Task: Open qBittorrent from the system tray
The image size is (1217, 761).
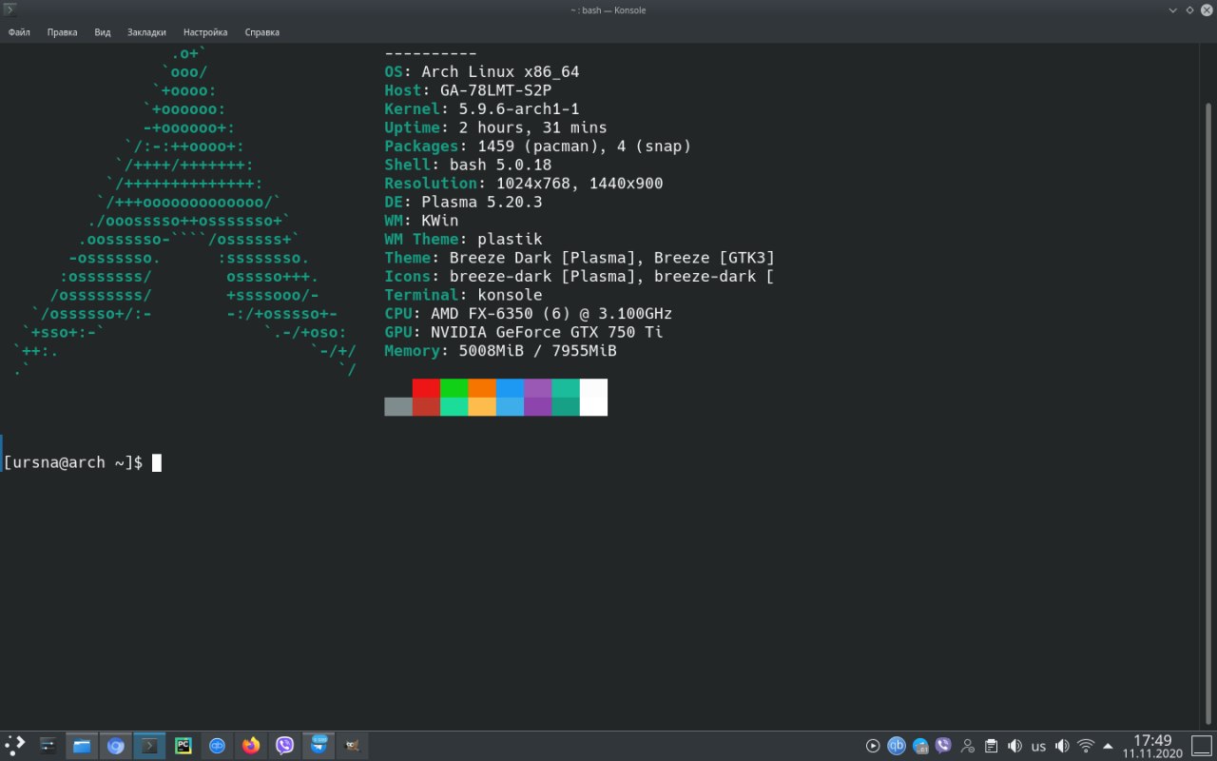Action: tap(897, 746)
